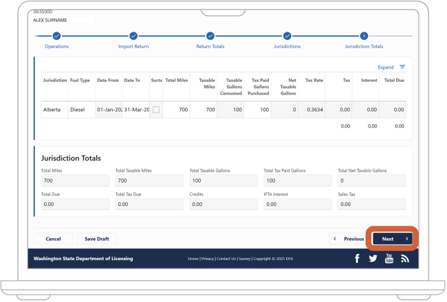Click the Return Totals step checkmark circle
Image resolution: width=447 pixels, height=302 pixels.
(x=210, y=36)
